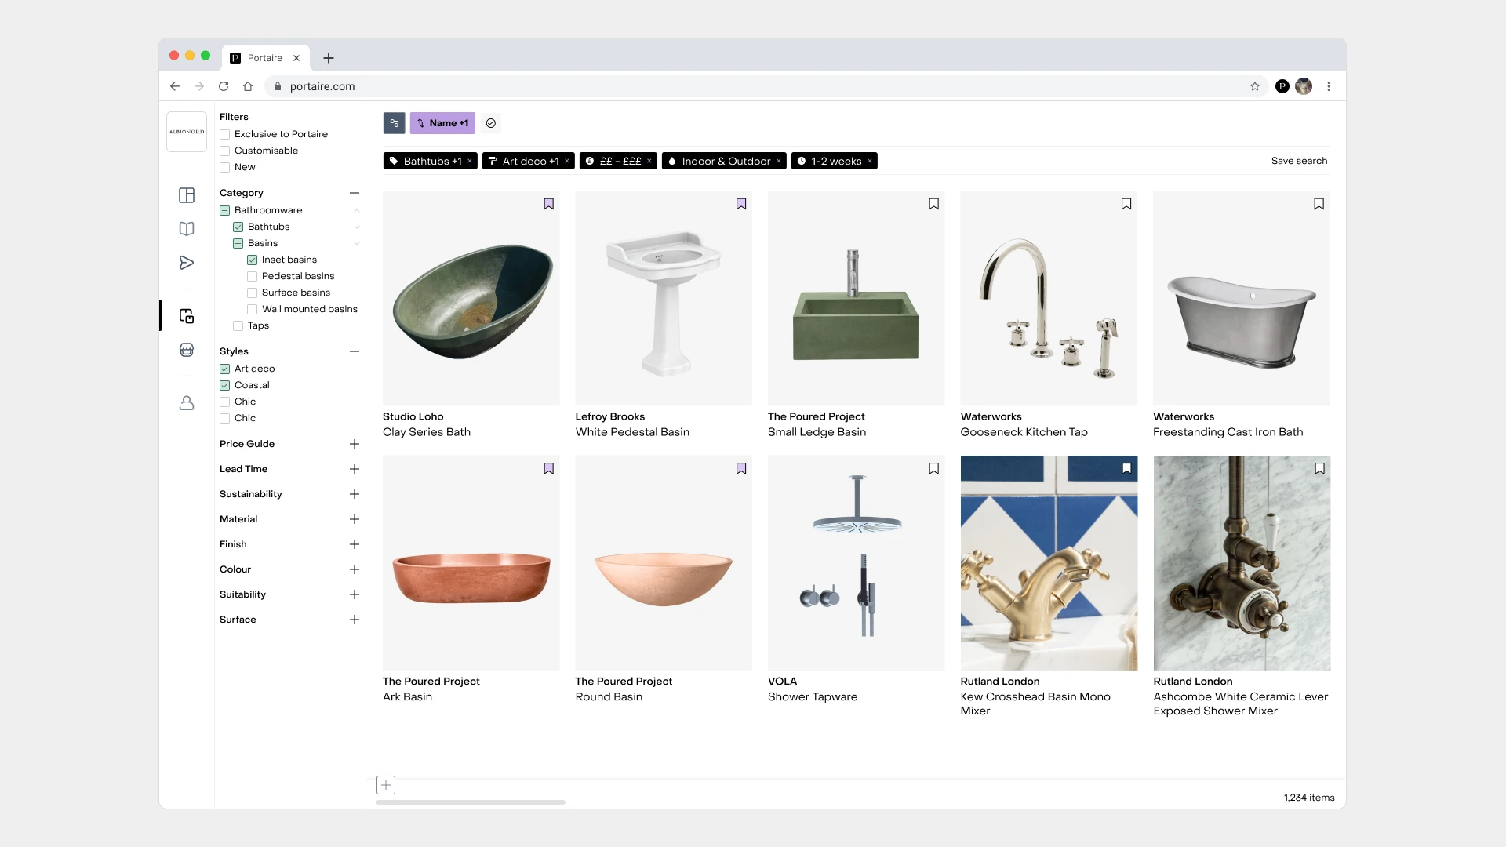Click the checkmark select icon next to Name +1
Image resolution: width=1506 pixels, height=847 pixels.
pyautogui.click(x=491, y=123)
